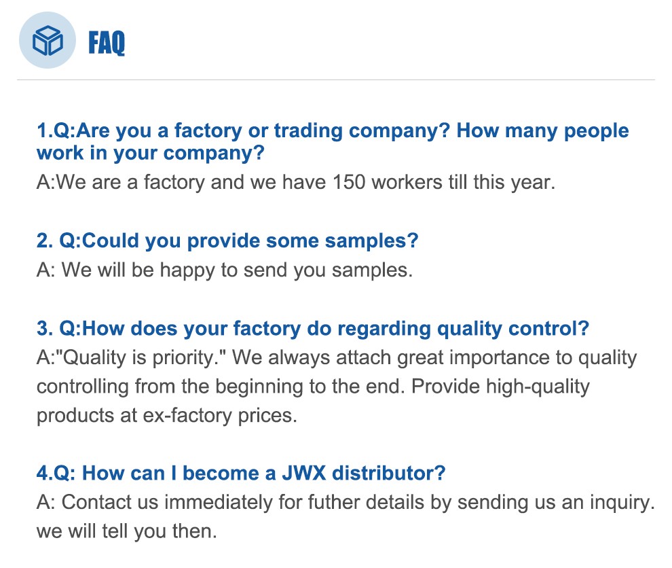Click the blue cube FAQ icon
Image resolution: width=672 pixels, height=568 pixels.
tap(48, 42)
